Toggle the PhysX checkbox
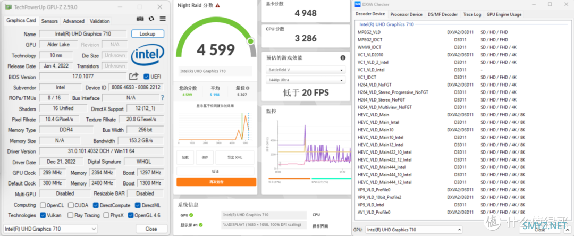 (106, 215)
